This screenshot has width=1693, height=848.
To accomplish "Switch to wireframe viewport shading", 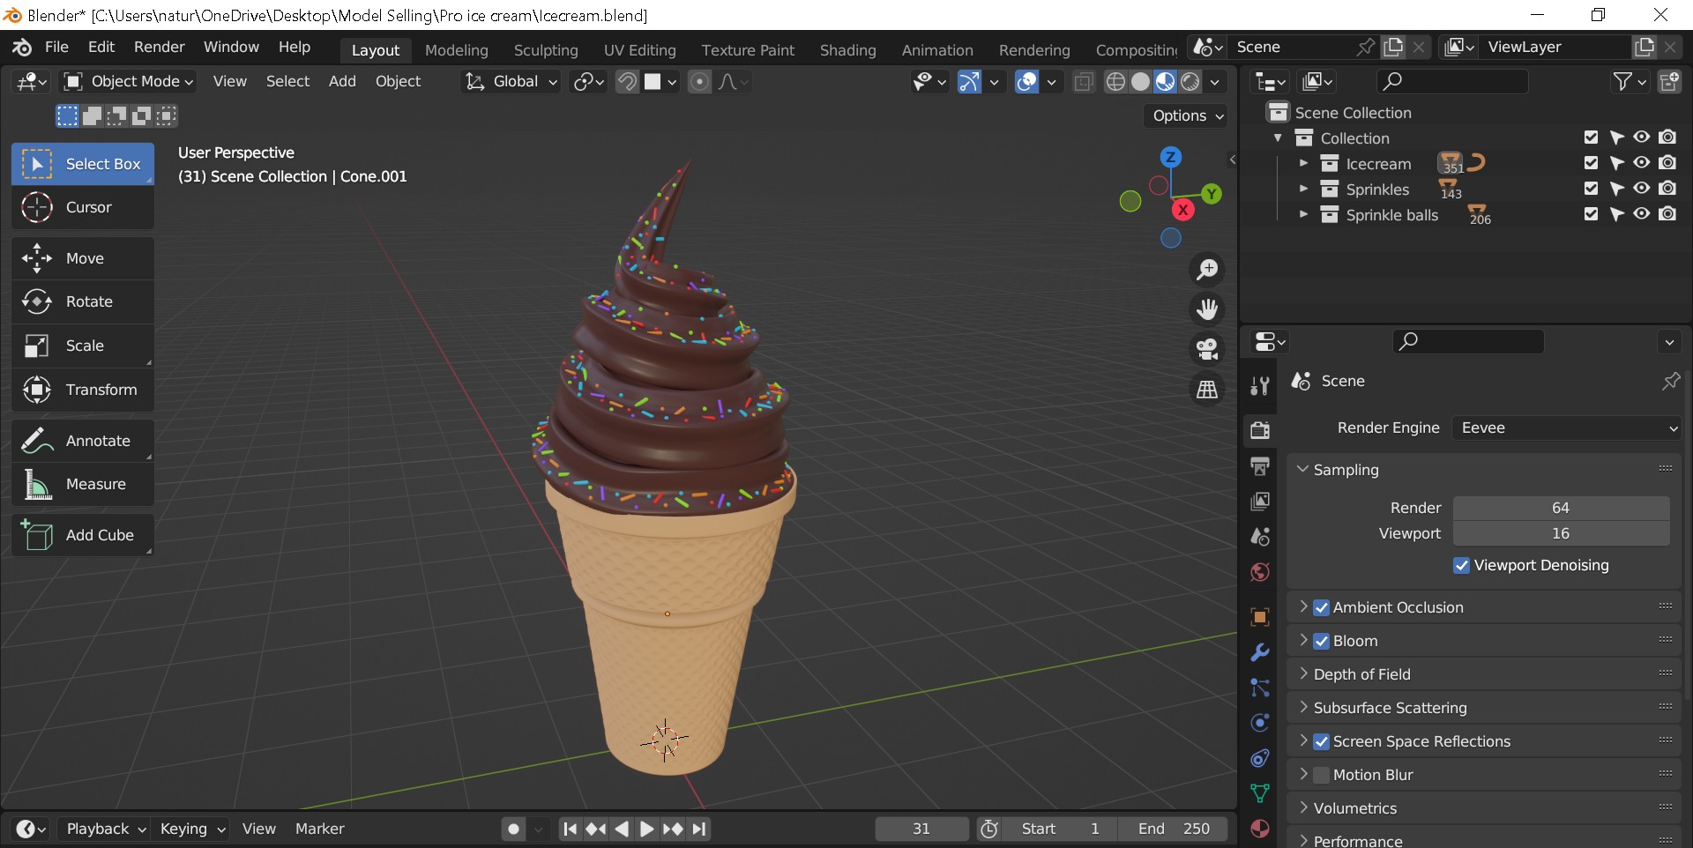I will pos(1115,82).
